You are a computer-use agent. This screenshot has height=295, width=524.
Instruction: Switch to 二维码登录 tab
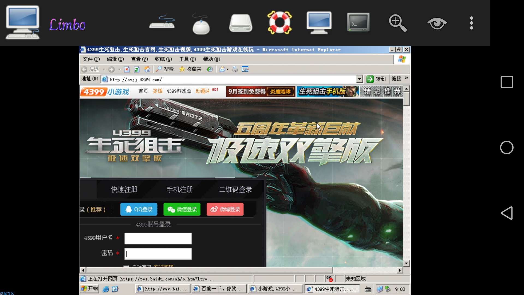[236, 189]
